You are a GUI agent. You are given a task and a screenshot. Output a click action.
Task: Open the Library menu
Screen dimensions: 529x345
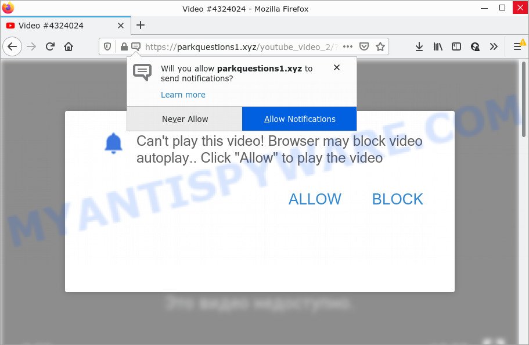click(438, 46)
